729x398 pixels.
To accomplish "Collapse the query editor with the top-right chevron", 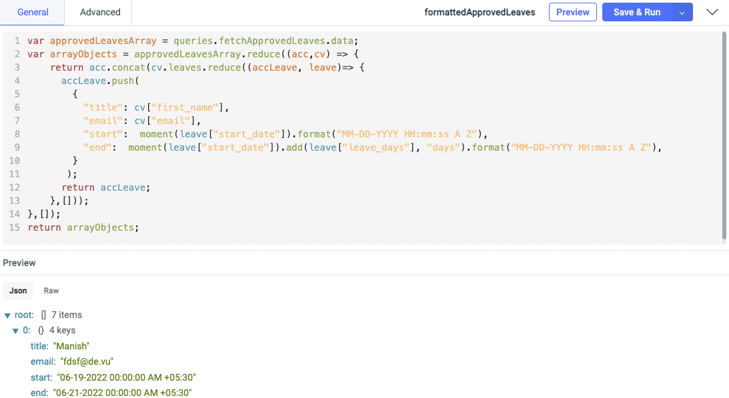I will [712, 11].
